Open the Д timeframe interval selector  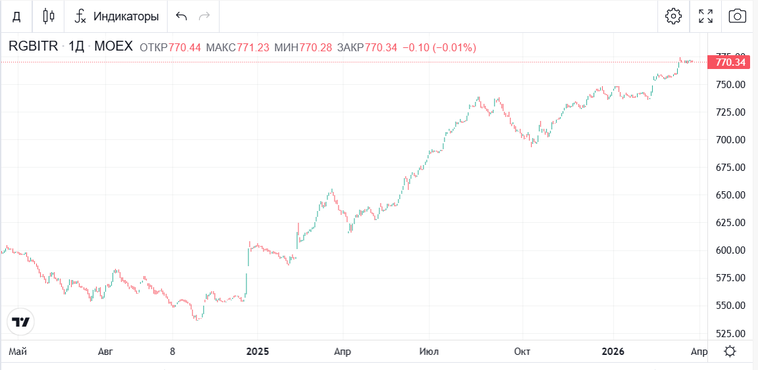click(16, 16)
